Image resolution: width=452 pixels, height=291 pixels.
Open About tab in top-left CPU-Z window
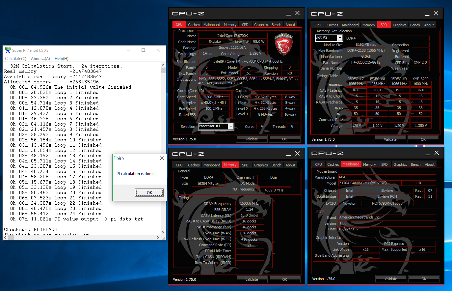(x=290, y=25)
